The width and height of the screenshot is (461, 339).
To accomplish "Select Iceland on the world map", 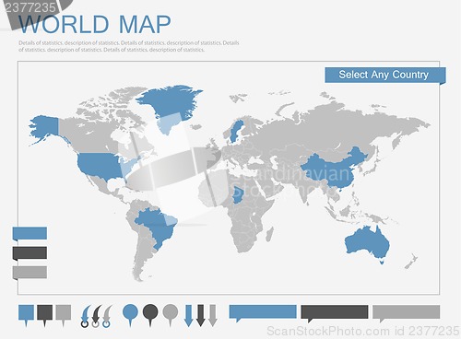I will click(x=195, y=126).
